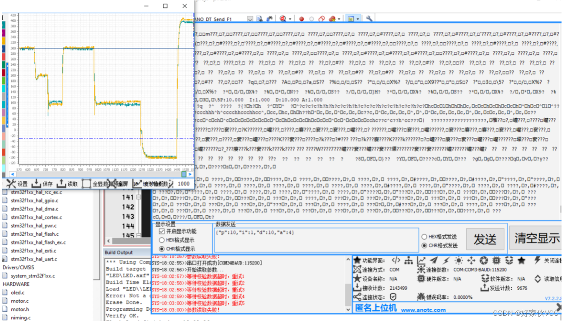Open oled.c in project tree
Viewport: 565px width, 321px height.
click(x=18, y=292)
